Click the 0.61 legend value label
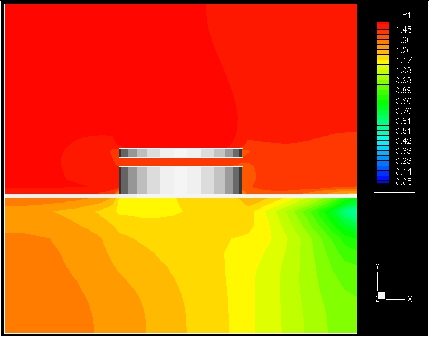 [403, 121]
